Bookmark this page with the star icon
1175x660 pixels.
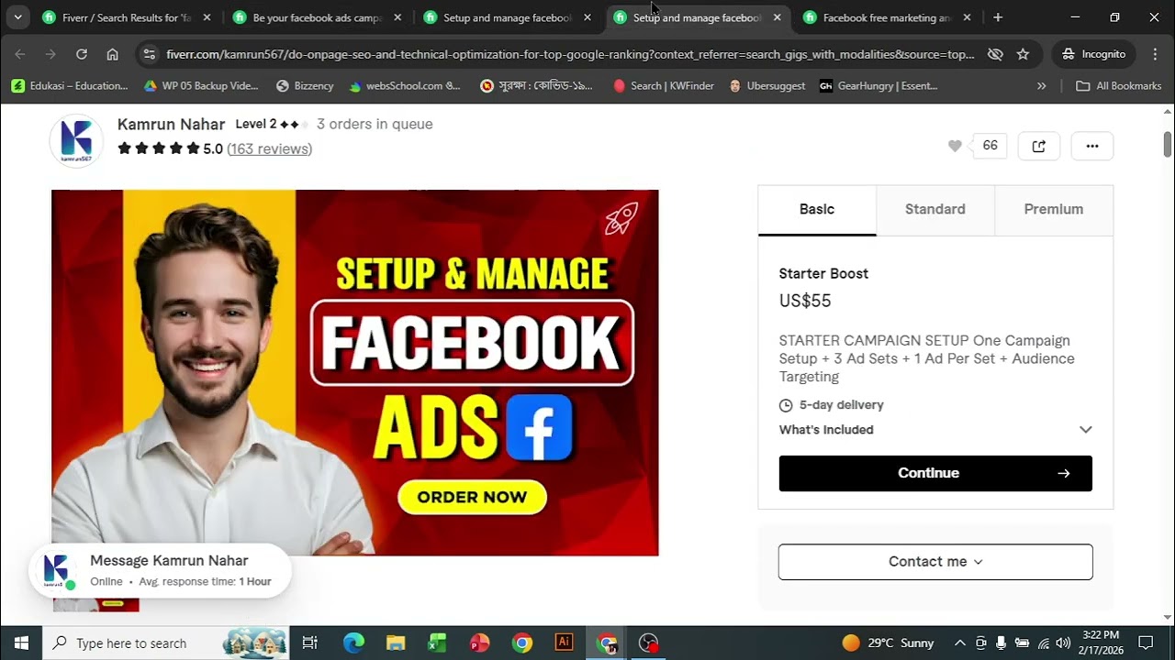click(x=1023, y=54)
